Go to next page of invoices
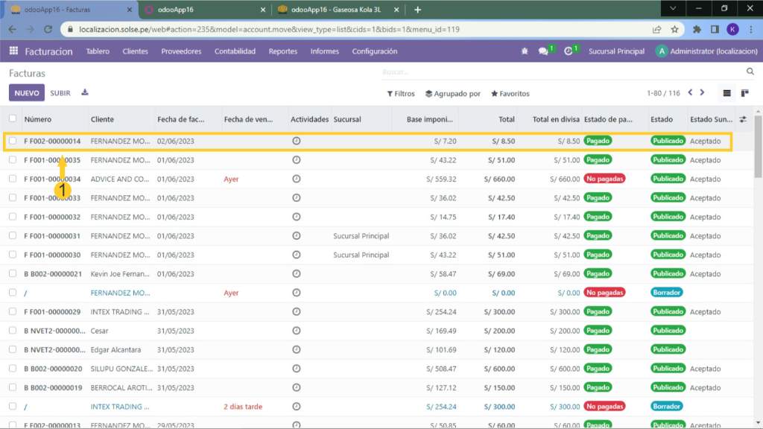Screen dimensions: 763x429 (x=702, y=93)
